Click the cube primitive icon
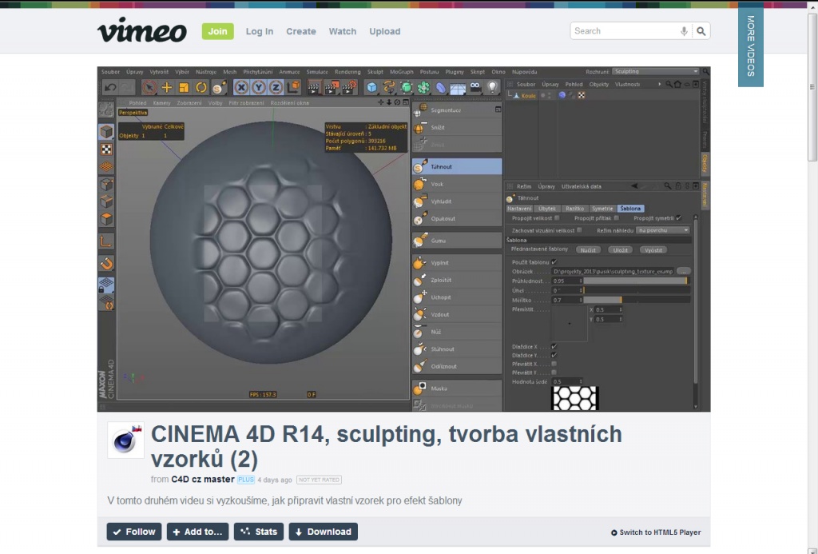Image resolution: width=818 pixels, height=554 pixels. 371,87
